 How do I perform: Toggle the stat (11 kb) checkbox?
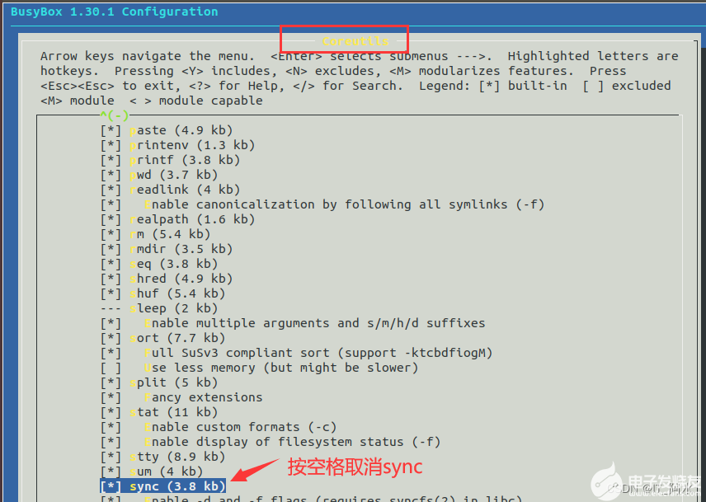tap(111, 412)
